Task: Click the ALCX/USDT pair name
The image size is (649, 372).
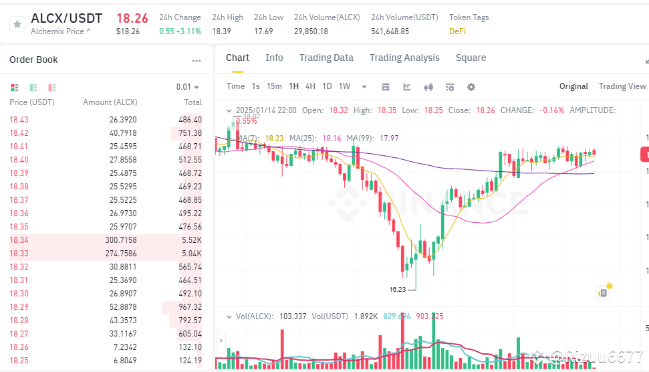Action: click(x=67, y=18)
